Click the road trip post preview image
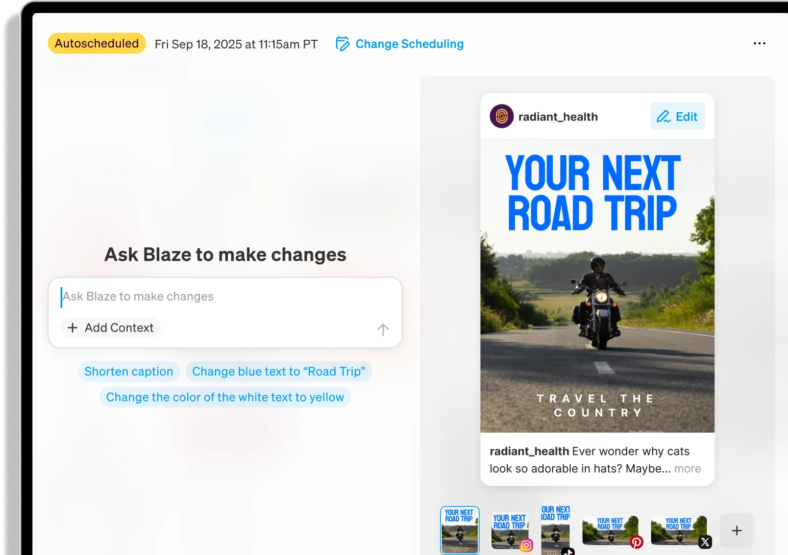 click(x=597, y=286)
